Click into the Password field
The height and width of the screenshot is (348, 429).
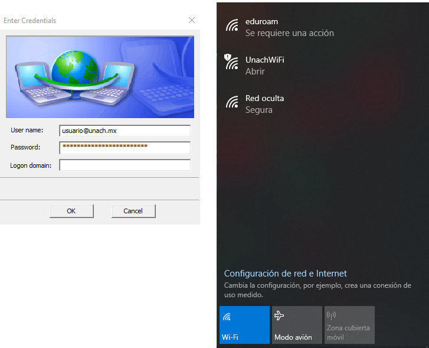coord(125,147)
